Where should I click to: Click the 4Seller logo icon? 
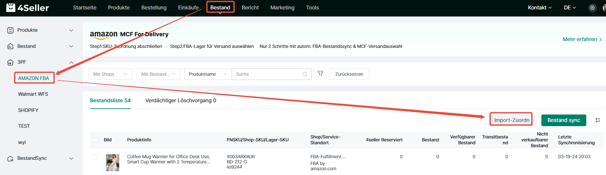click(x=11, y=7)
